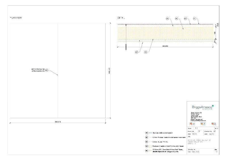Click callout bubble 05 in the plan view
This screenshot has width=227, height=160.
click(x=47, y=70)
